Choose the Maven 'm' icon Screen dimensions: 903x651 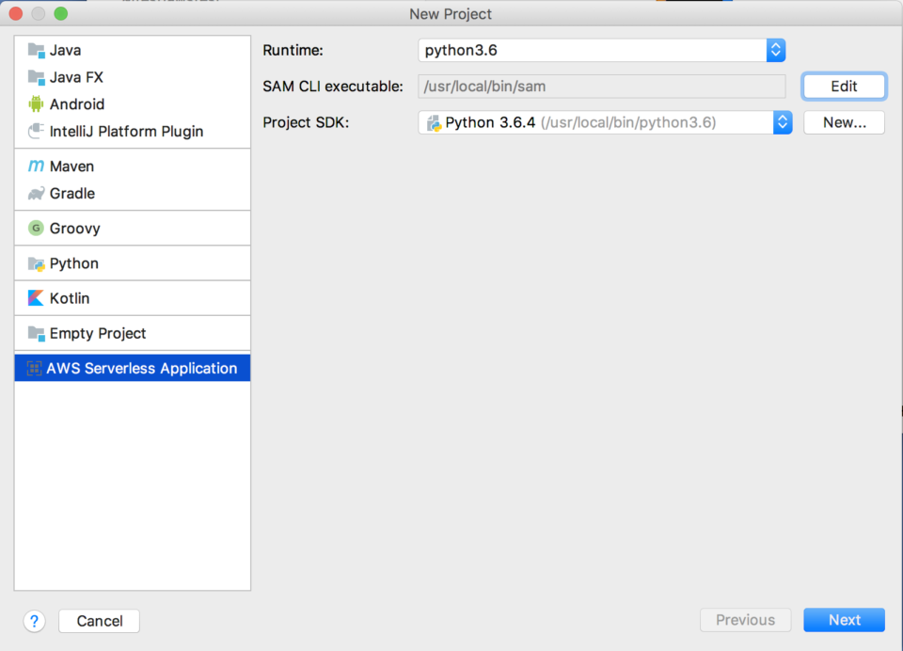(x=36, y=166)
